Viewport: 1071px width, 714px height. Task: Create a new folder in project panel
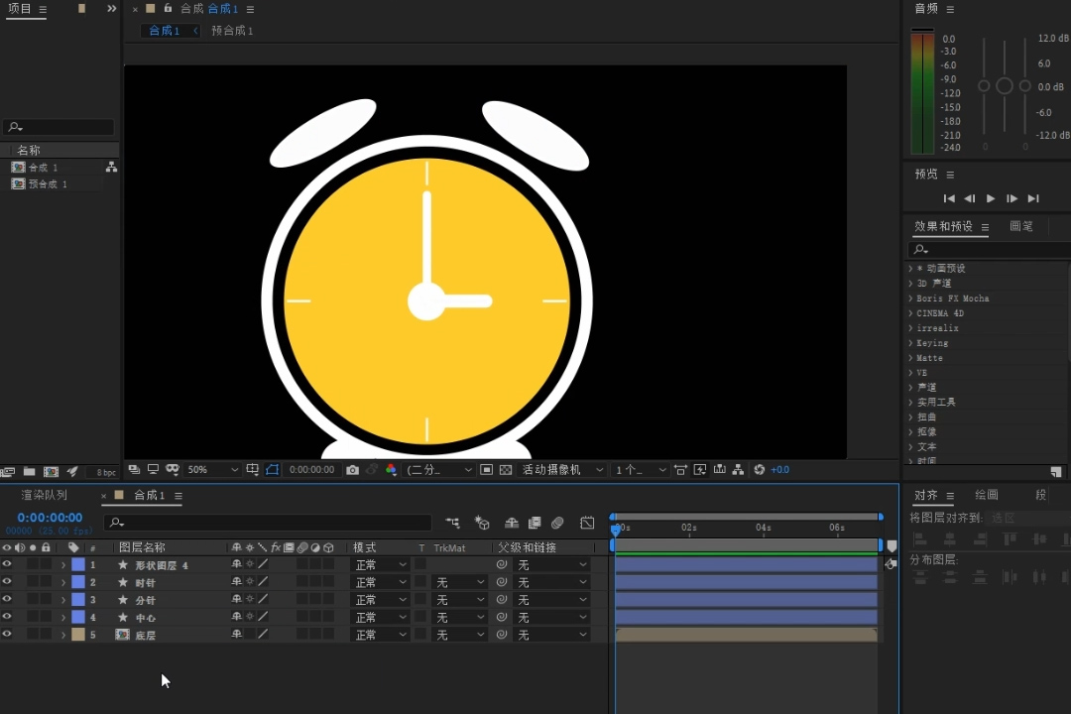click(30, 472)
